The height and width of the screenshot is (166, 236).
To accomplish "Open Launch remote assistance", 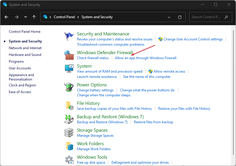I will [x=97, y=77].
